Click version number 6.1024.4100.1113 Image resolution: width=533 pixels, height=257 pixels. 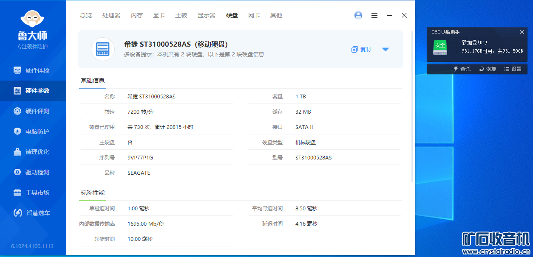(33, 246)
